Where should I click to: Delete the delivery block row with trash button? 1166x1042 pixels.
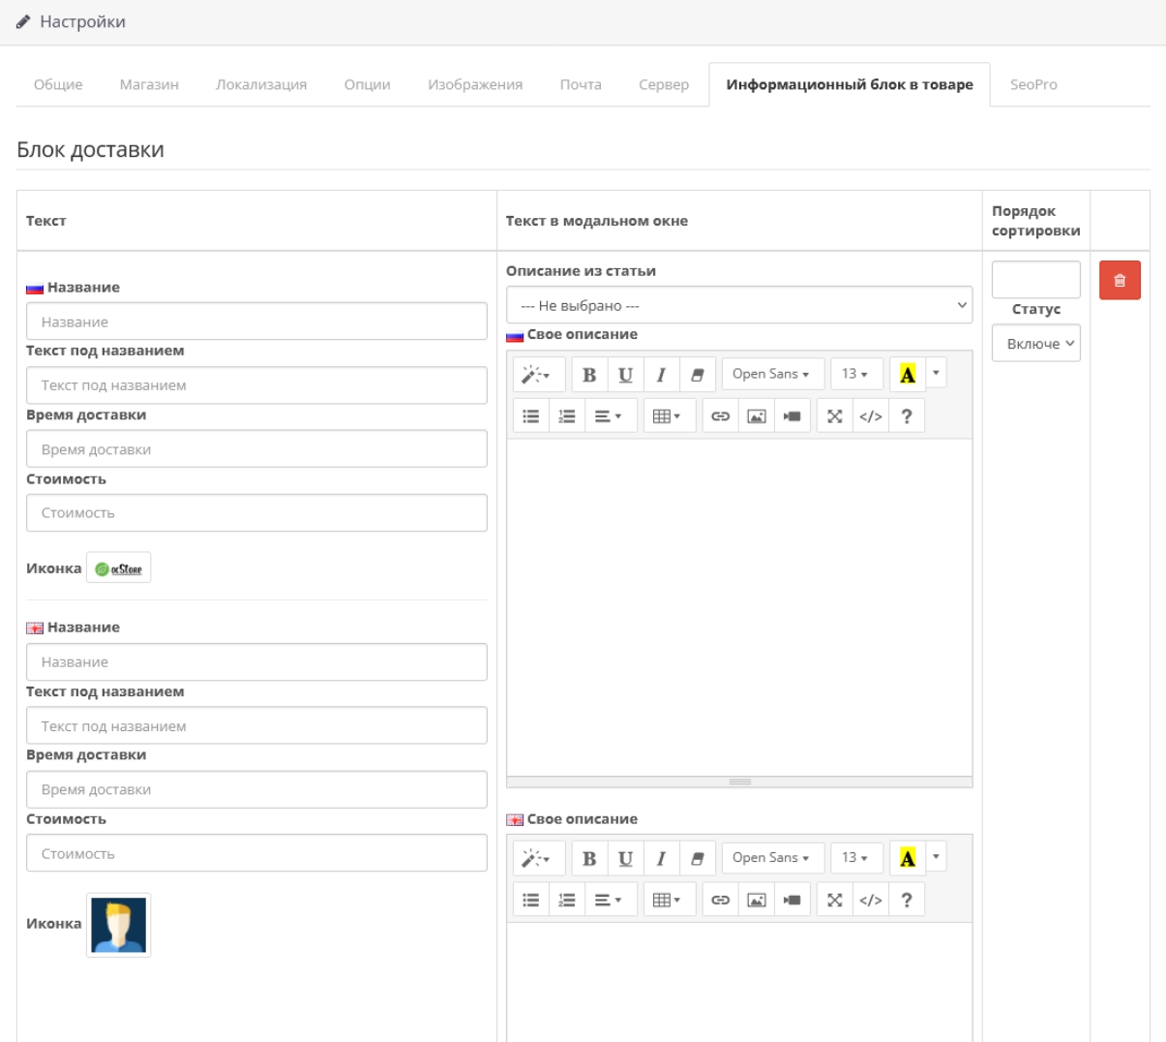pyautogui.click(x=1120, y=280)
